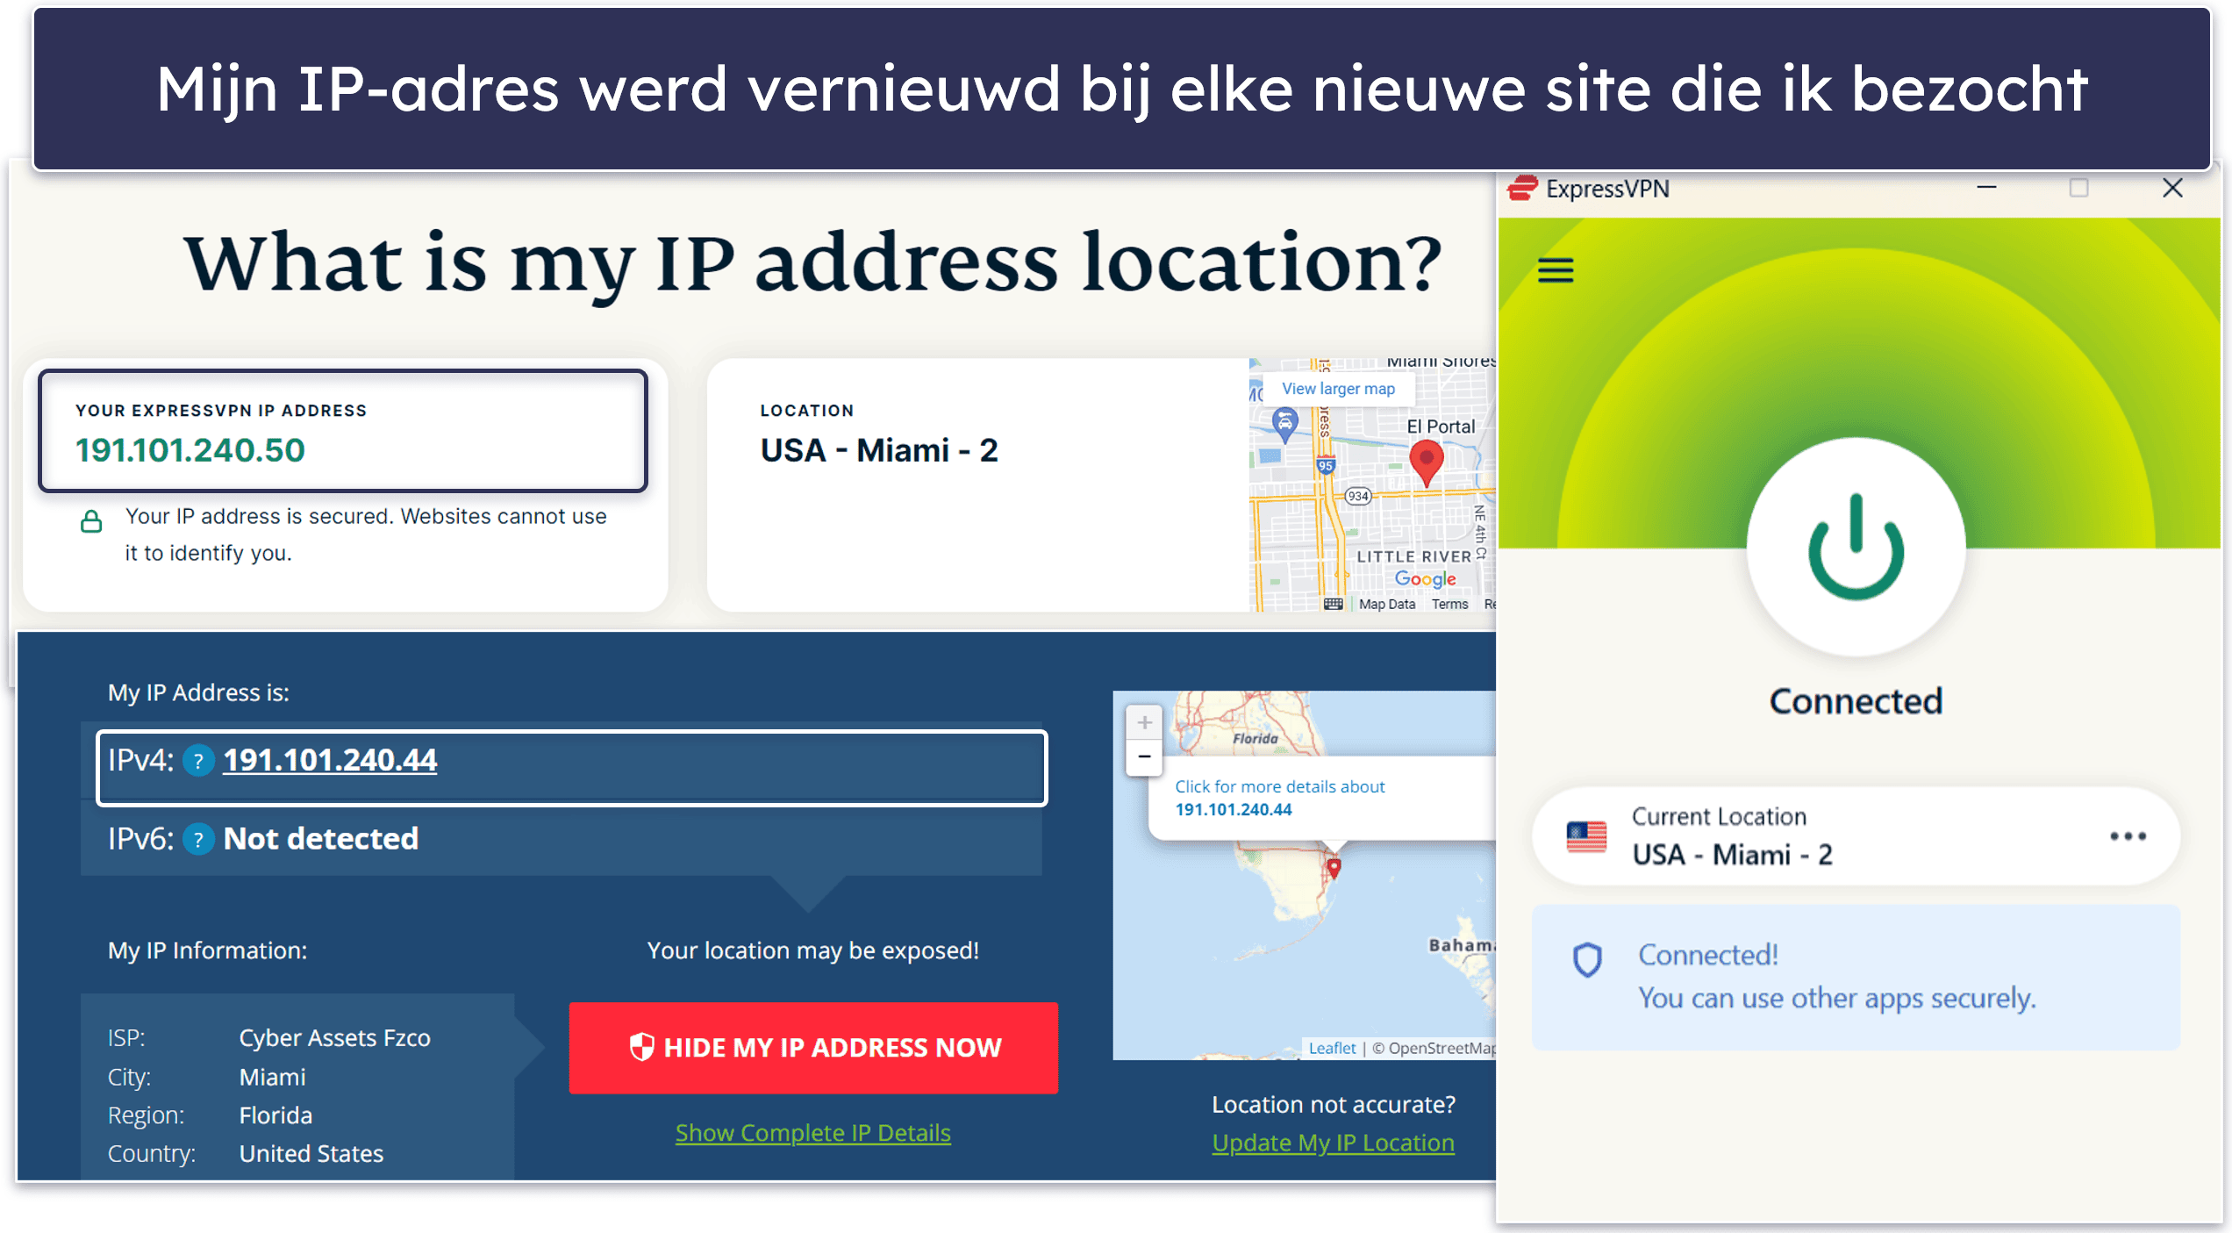Click 'Your location may be exposed!' text
Viewport: 2232px width, 1233px height.
pos(812,950)
